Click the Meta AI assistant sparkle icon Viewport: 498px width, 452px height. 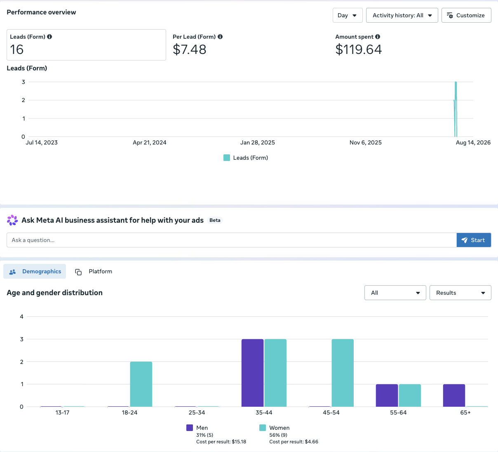(12, 220)
